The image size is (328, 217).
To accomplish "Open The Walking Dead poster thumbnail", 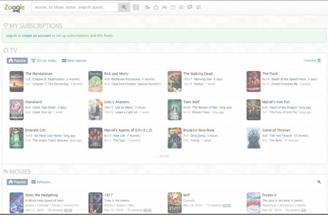I will coord(175,82).
